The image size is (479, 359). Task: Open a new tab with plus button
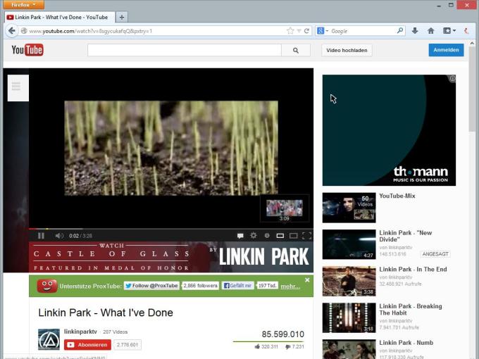[x=122, y=17]
